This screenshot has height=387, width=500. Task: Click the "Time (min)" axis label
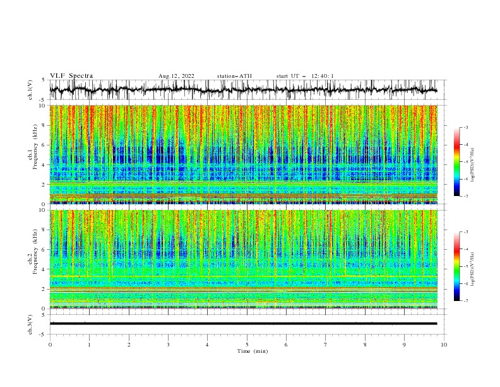(x=253, y=351)
